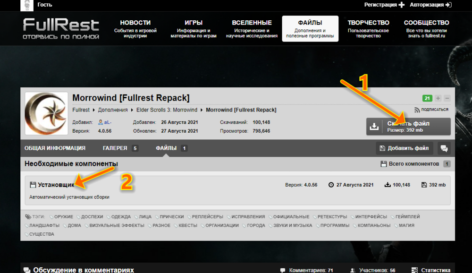The width and height of the screenshot is (472, 273).
Task: Select the ГОРОДА tag
Action: (x=256, y=225)
